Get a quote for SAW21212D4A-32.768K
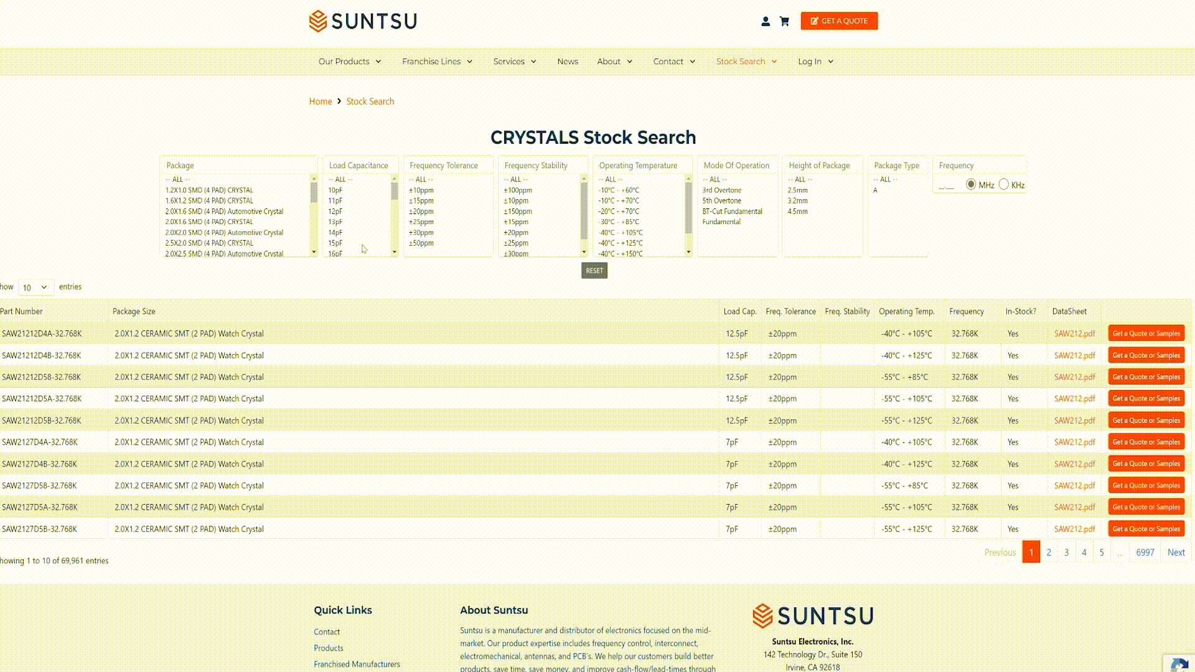 1146,334
